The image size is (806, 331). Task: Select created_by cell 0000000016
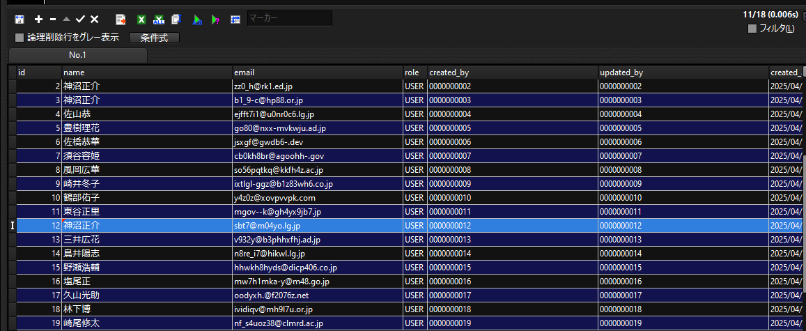coord(513,281)
